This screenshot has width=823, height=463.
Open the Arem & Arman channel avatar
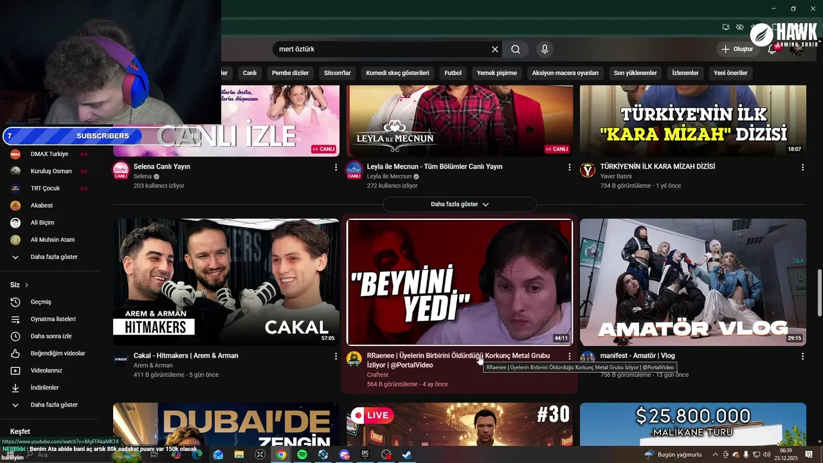[121, 359]
